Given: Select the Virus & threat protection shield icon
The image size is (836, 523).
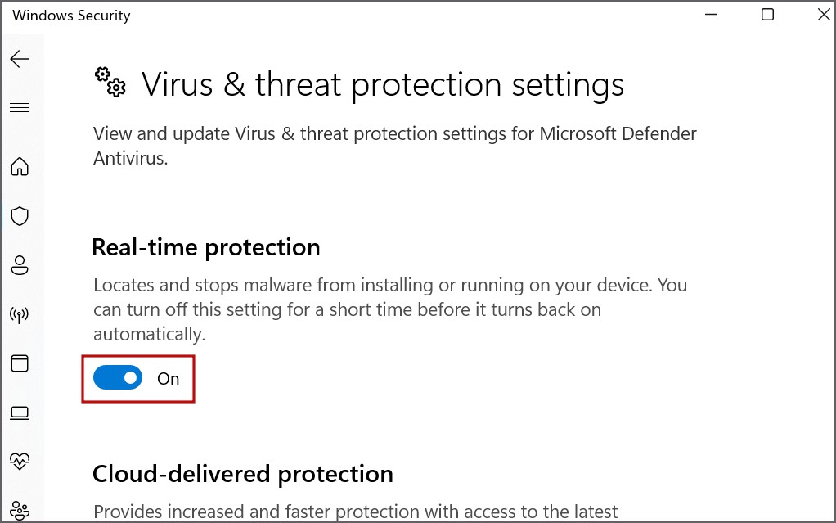Looking at the screenshot, I should pyautogui.click(x=20, y=216).
